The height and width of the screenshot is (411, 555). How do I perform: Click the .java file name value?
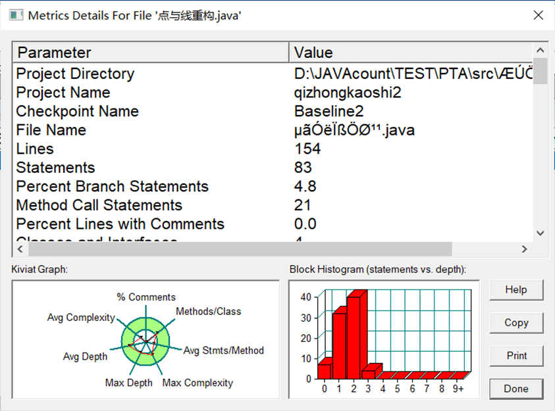pos(354,130)
